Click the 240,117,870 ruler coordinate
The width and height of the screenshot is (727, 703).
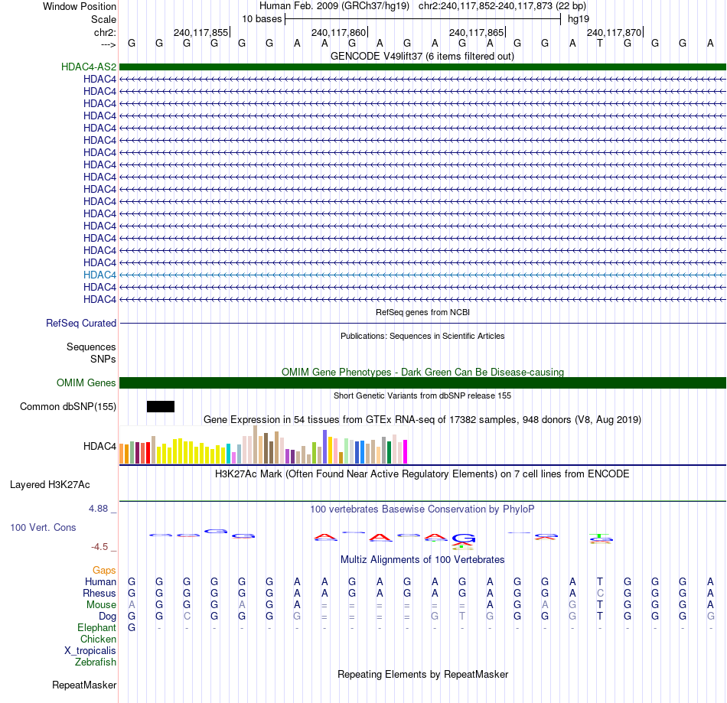tap(614, 32)
